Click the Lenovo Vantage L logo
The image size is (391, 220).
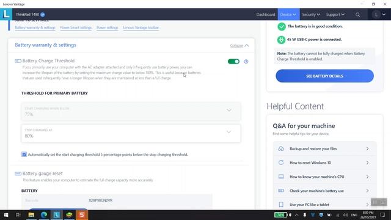tap(6, 14)
